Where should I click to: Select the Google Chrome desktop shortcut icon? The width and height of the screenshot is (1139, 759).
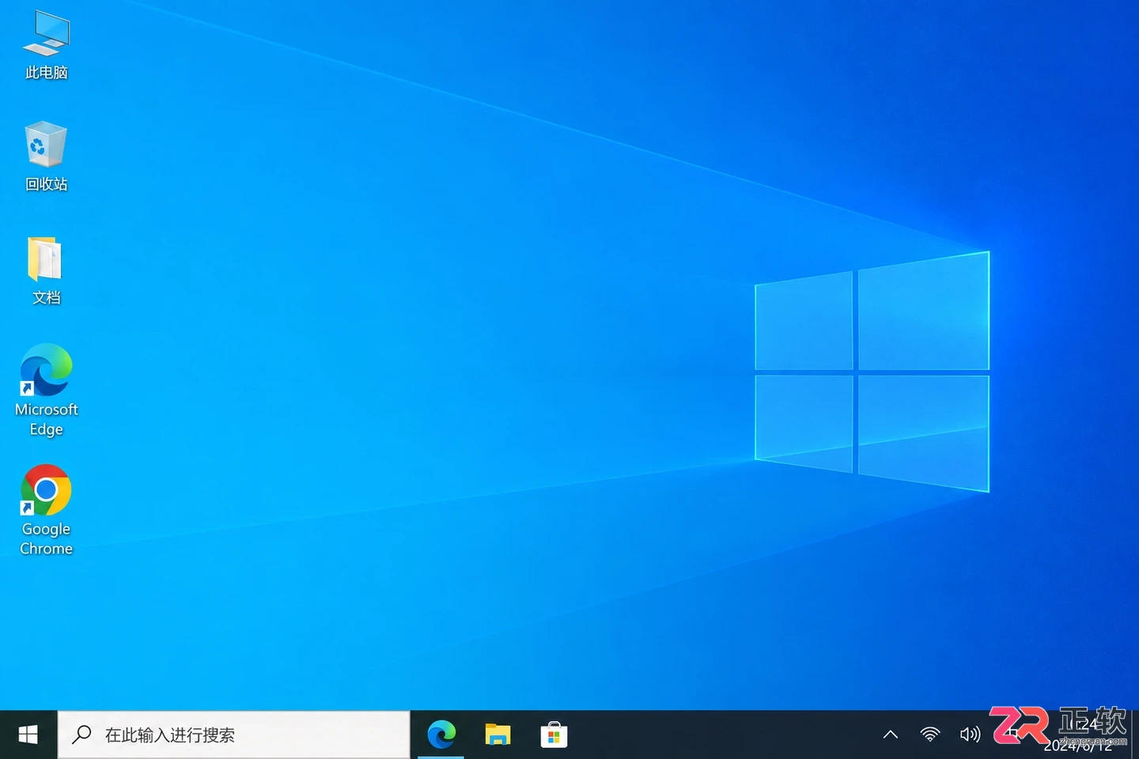point(46,490)
